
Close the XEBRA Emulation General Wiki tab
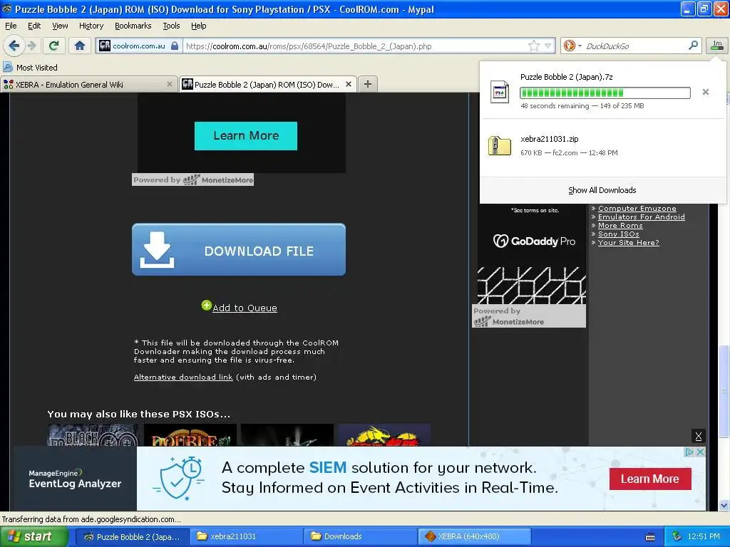point(170,84)
